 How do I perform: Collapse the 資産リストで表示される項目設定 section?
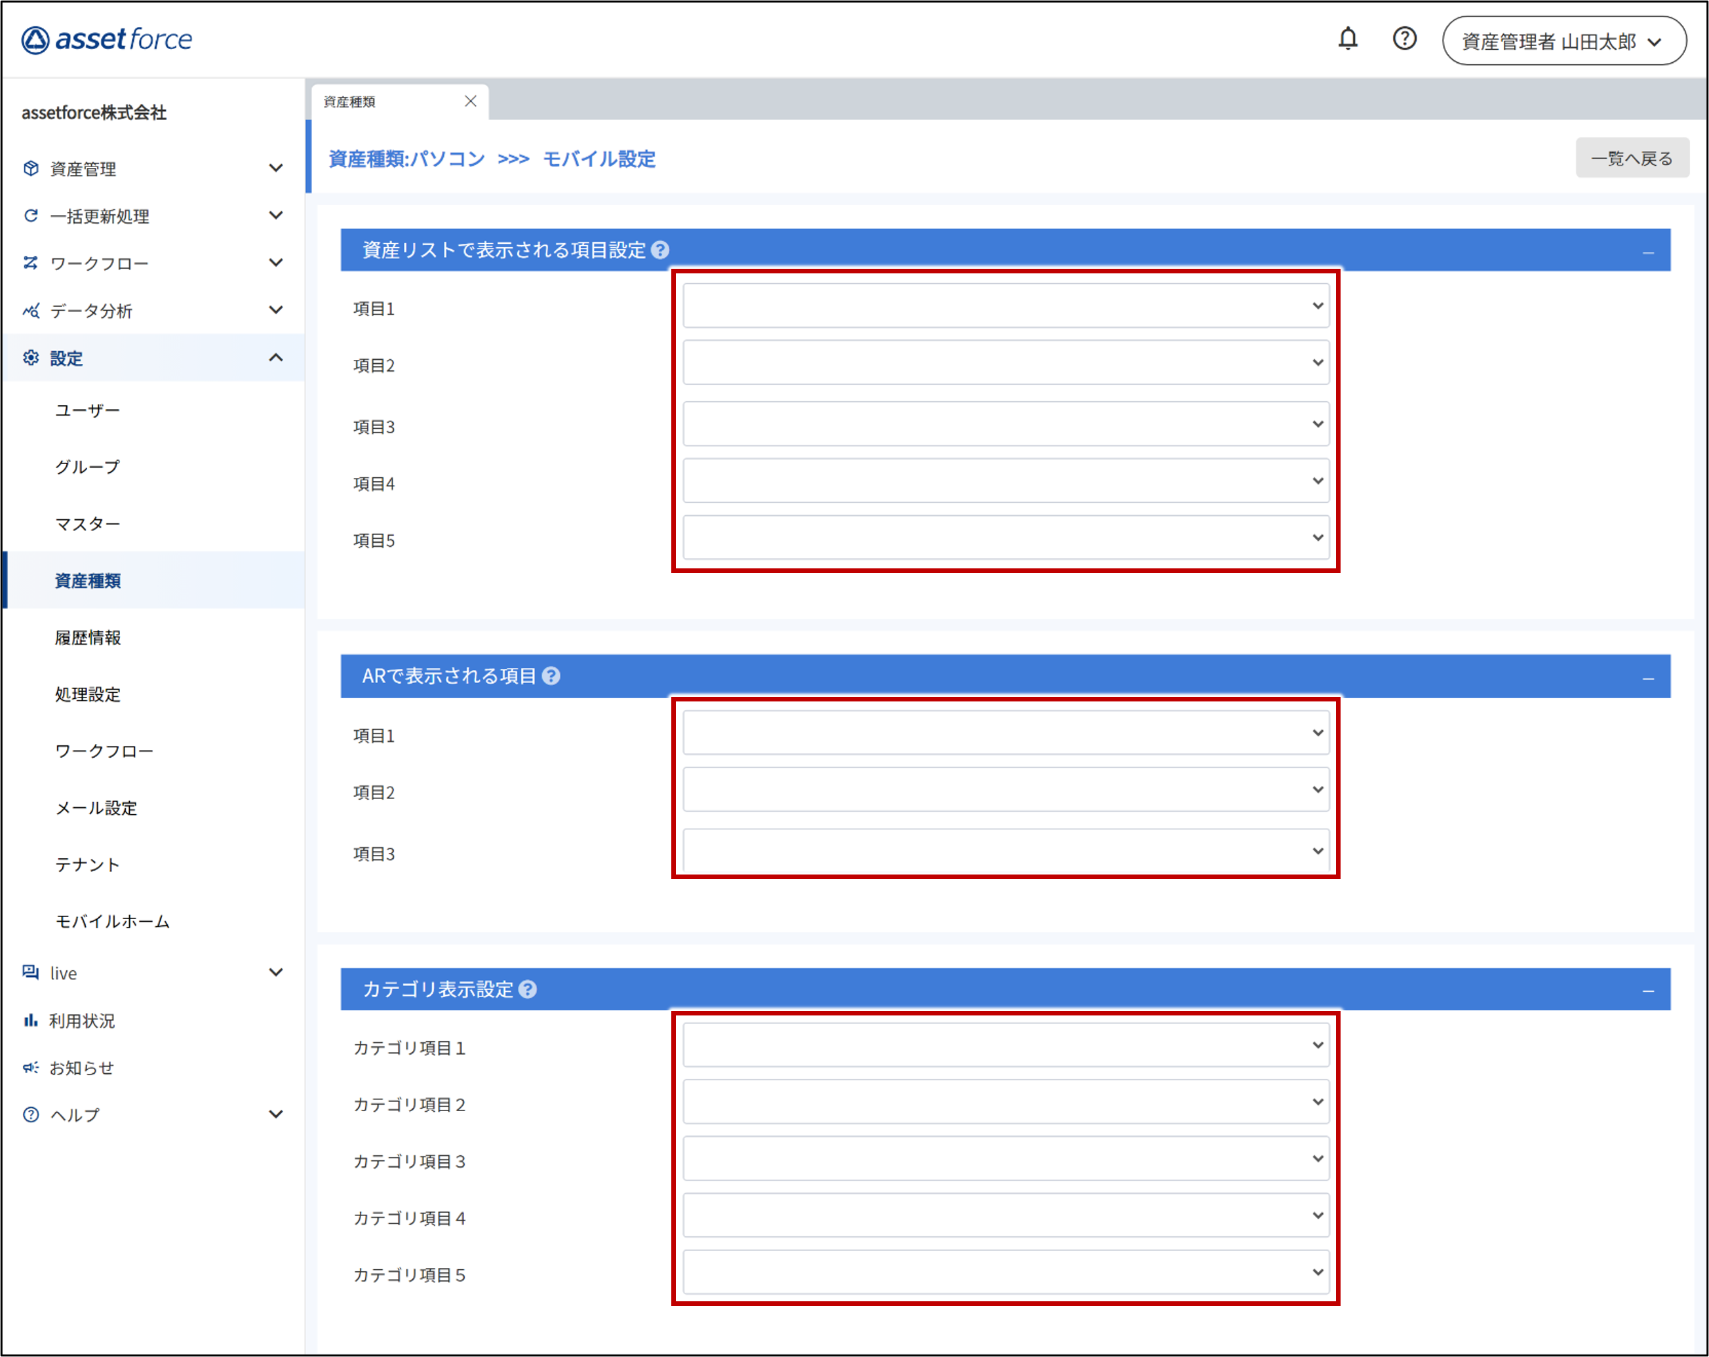coord(1648,252)
